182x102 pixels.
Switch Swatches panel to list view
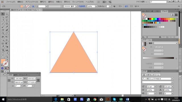(x=173, y=15)
